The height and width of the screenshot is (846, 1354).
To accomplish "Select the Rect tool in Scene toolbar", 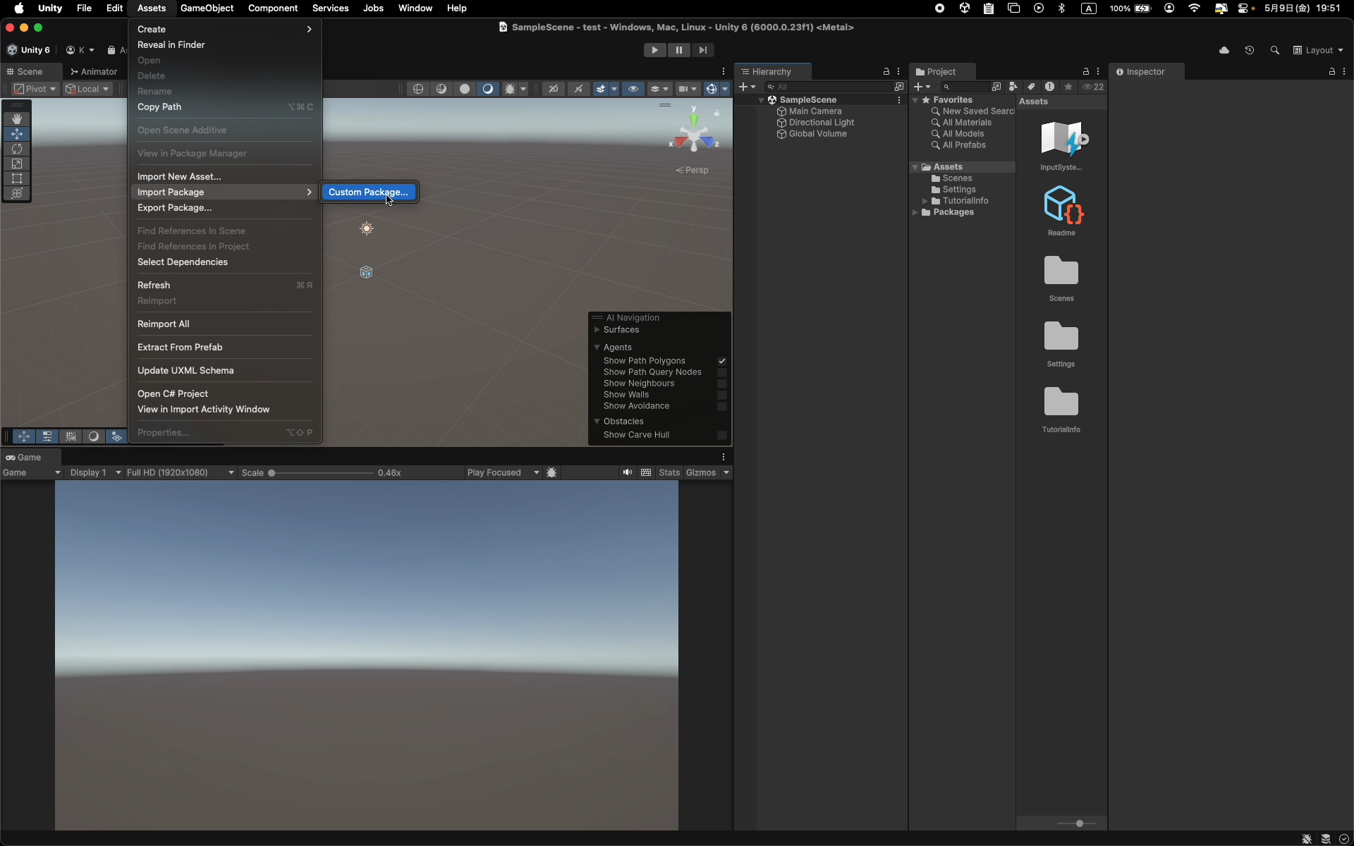I will (17, 178).
